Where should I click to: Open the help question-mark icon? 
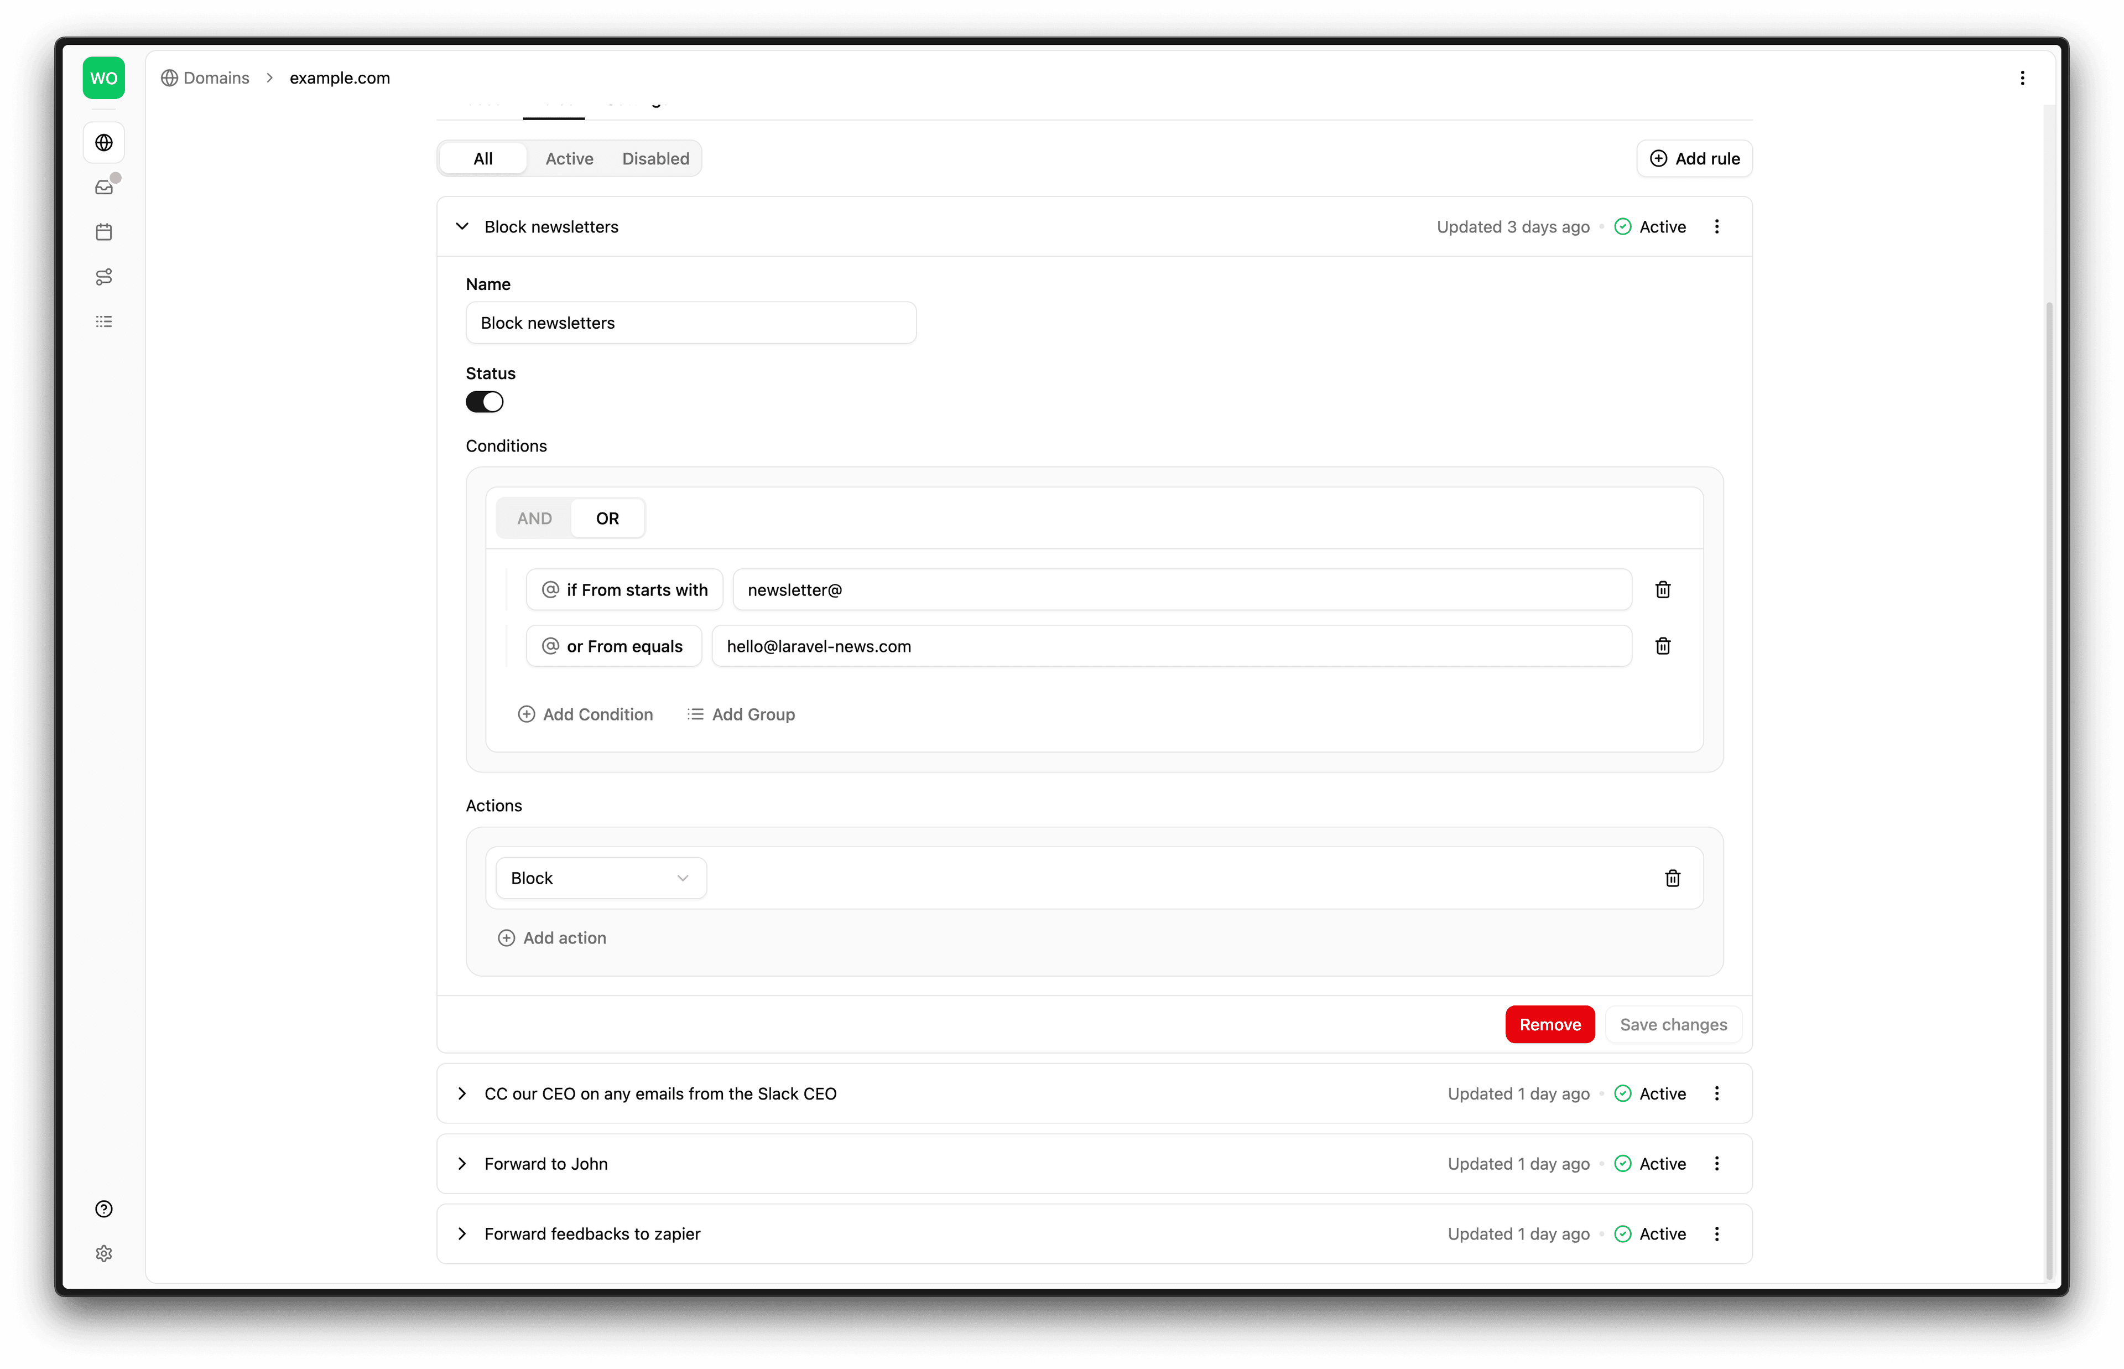point(104,1208)
